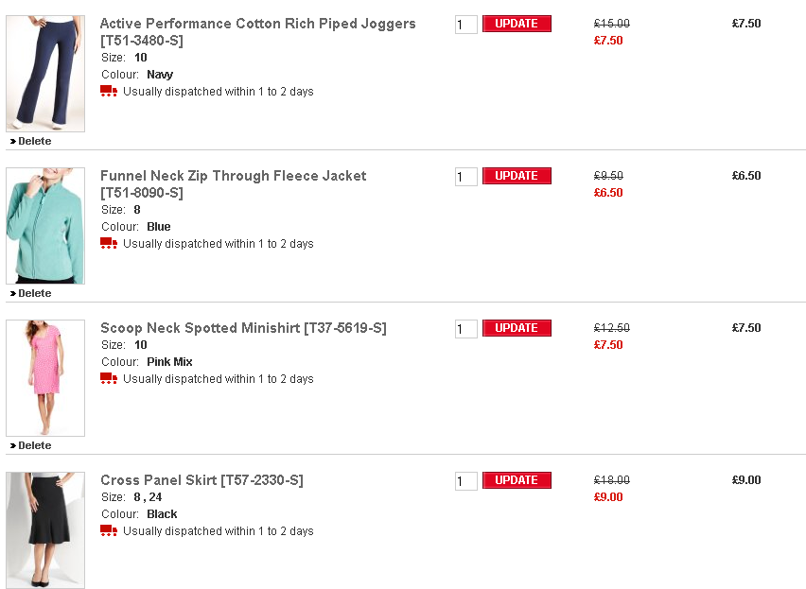This screenshot has height=589, width=806.
Task: Open the Cross Panel Skirt title link
Action: [x=201, y=480]
